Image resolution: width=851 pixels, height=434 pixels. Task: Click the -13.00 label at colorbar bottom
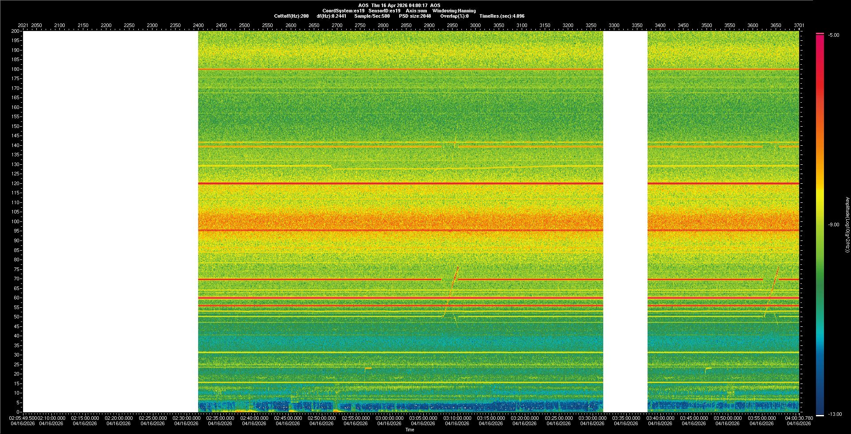(x=835, y=414)
